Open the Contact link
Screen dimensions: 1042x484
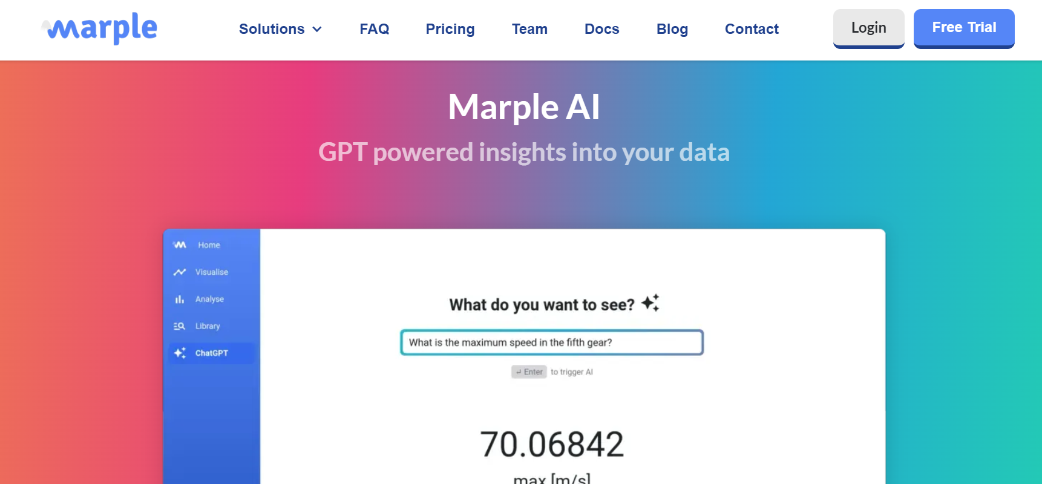[x=752, y=28]
